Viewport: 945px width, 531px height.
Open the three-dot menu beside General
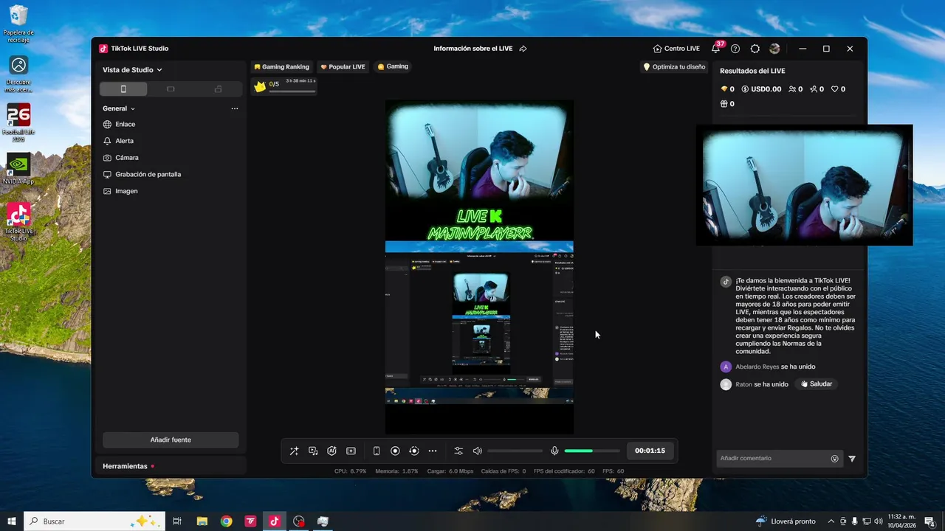235,108
